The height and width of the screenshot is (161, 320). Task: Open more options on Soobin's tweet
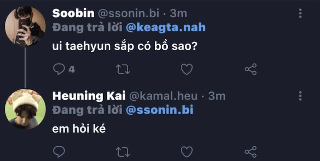point(300,13)
